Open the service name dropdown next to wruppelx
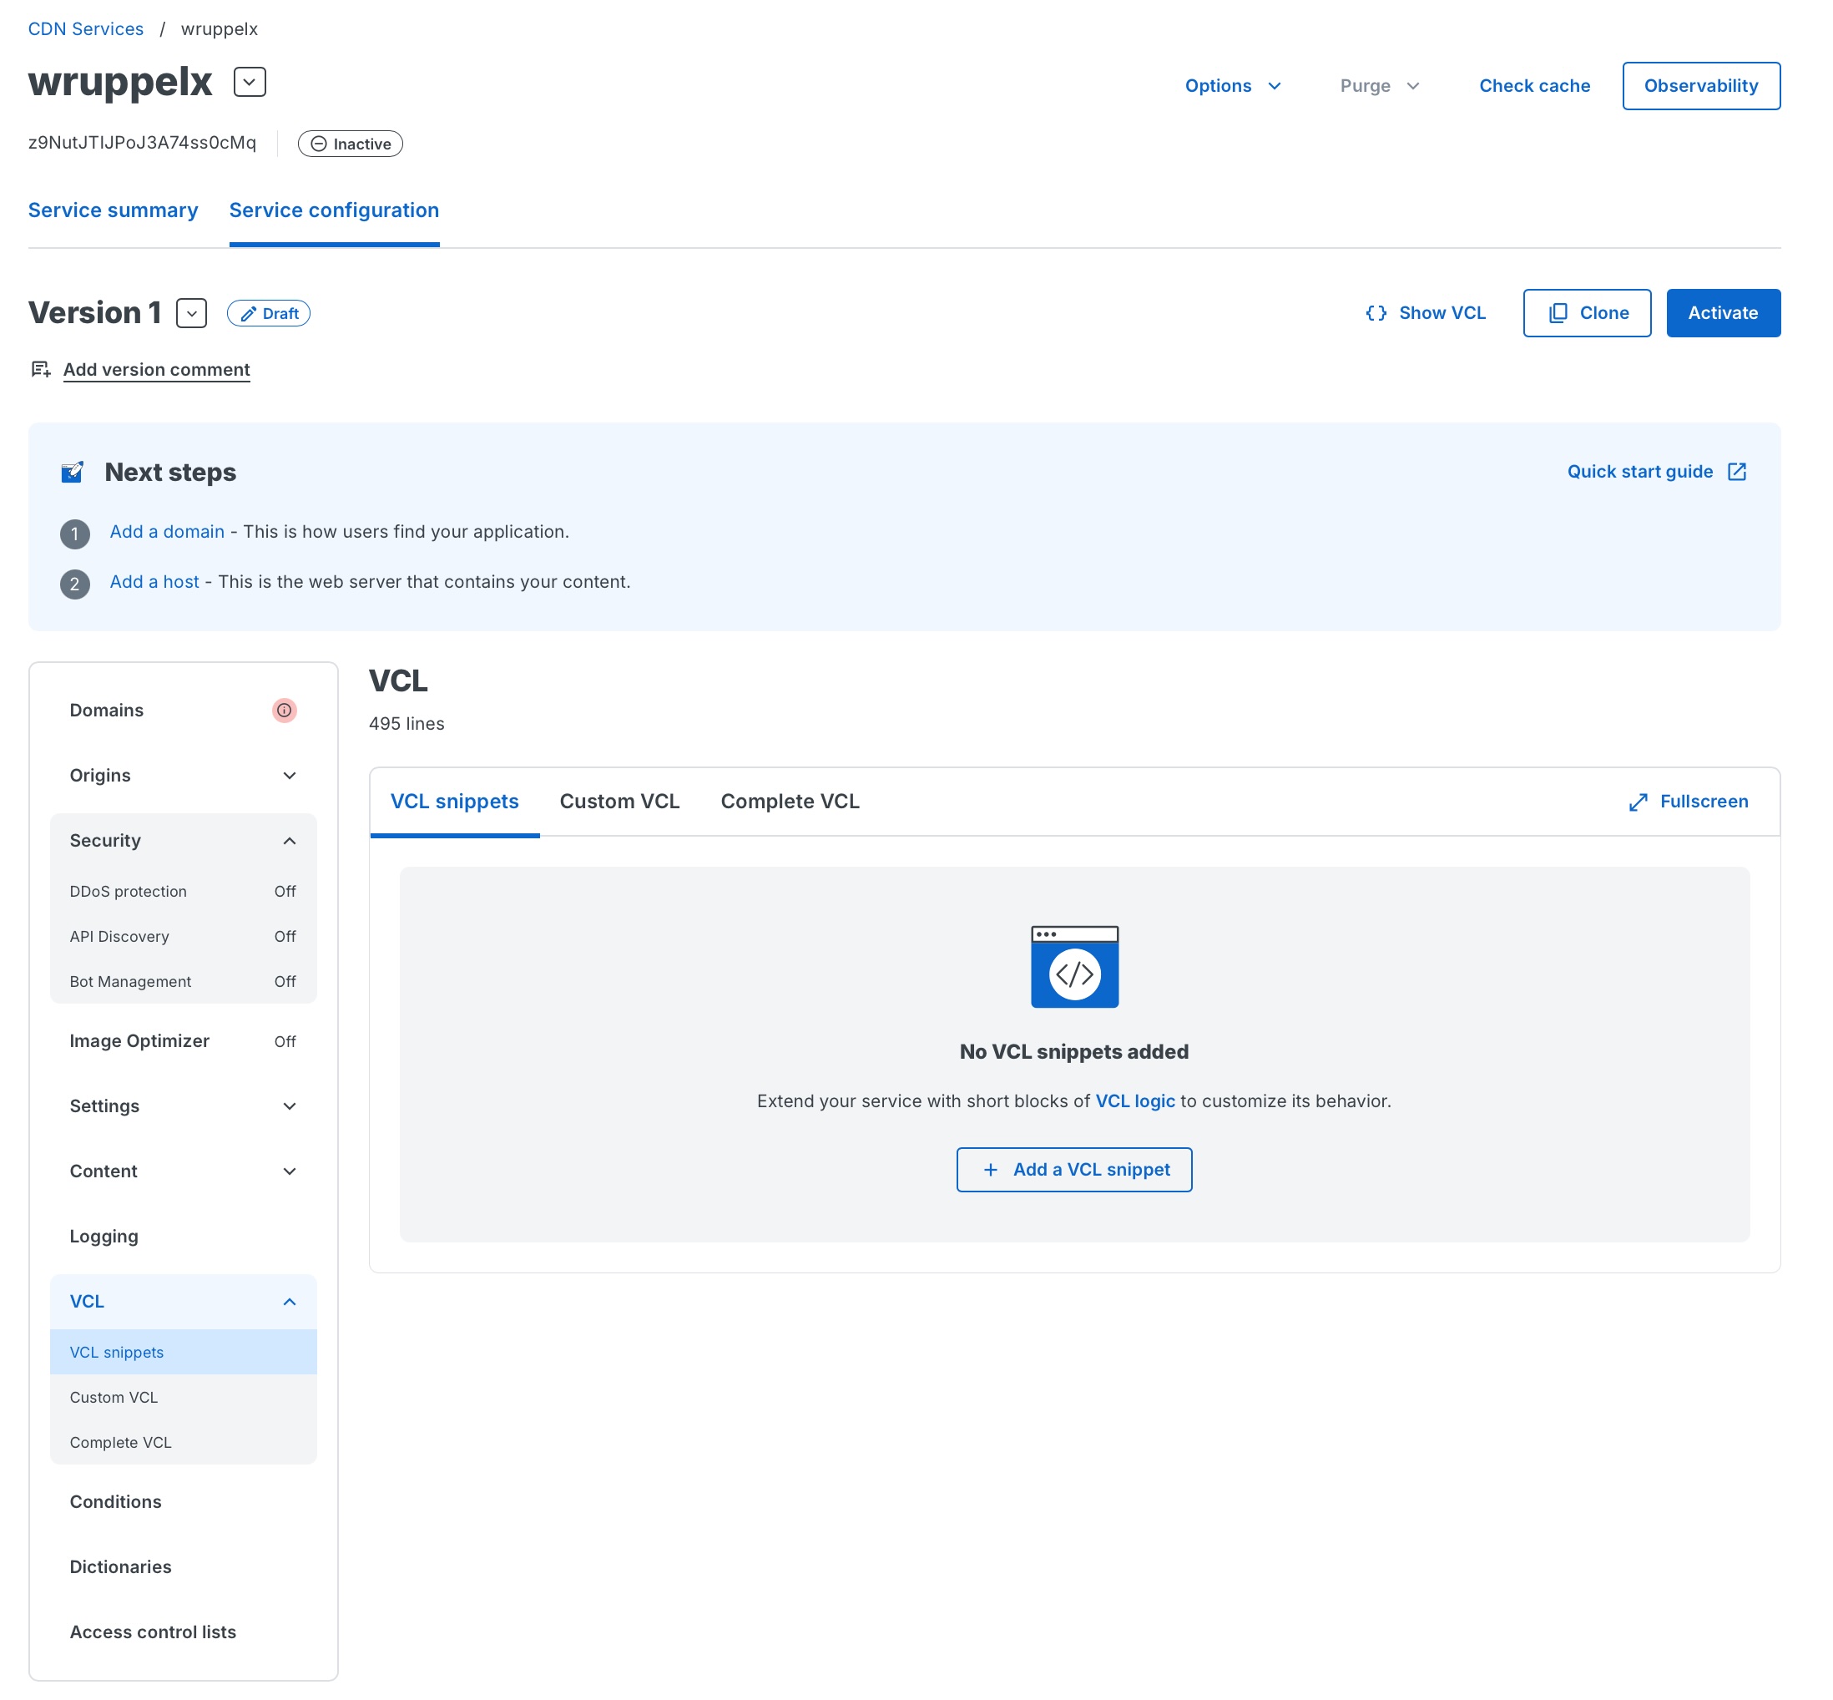This screenshot has width=1833, height=1700. (250, 82)
